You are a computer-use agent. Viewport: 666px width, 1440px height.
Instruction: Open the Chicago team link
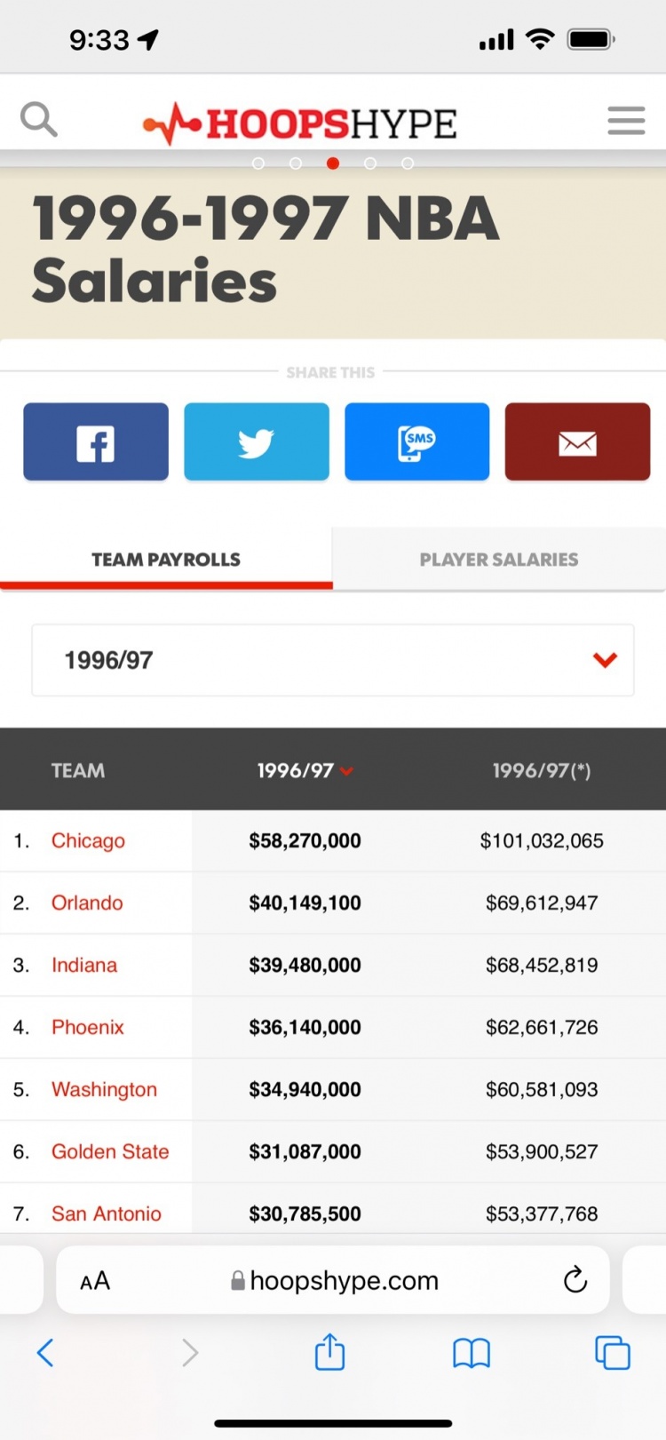point(88,840)
